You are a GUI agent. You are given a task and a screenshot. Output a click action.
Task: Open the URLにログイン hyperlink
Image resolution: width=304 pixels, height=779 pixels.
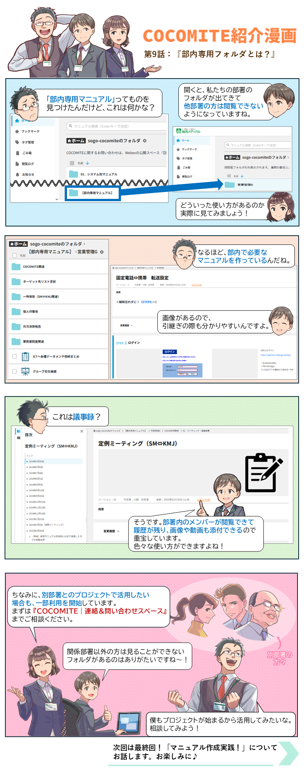tap(276, 355)
